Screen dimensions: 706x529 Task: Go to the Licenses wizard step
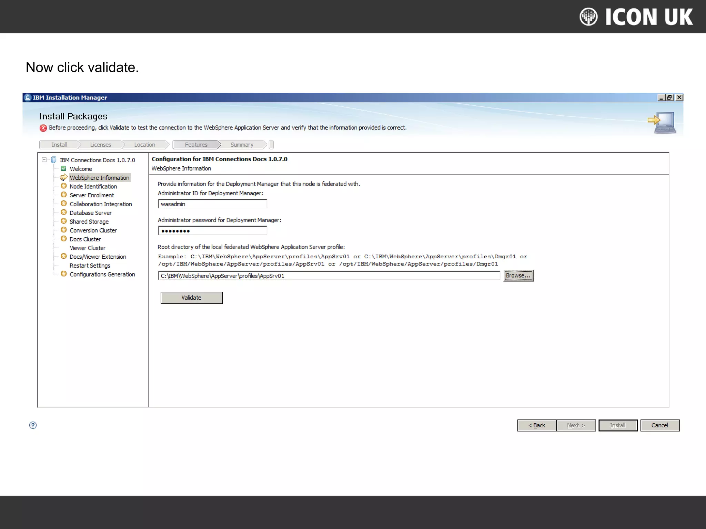[x=101, y=145]
